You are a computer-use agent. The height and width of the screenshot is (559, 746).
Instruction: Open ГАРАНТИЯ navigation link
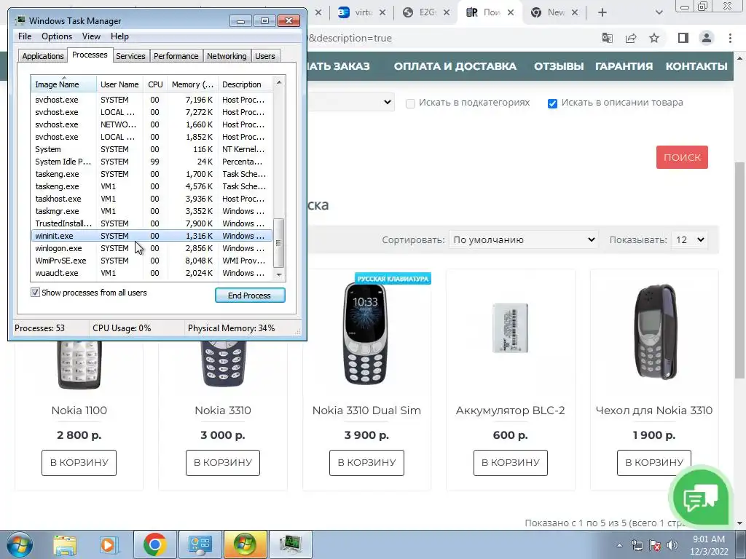coord(624,66)
